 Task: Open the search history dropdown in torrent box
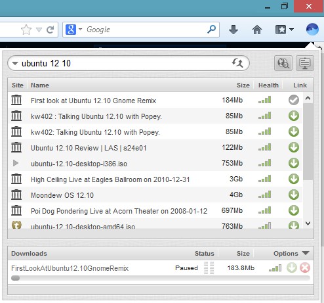tap(15, 64)
